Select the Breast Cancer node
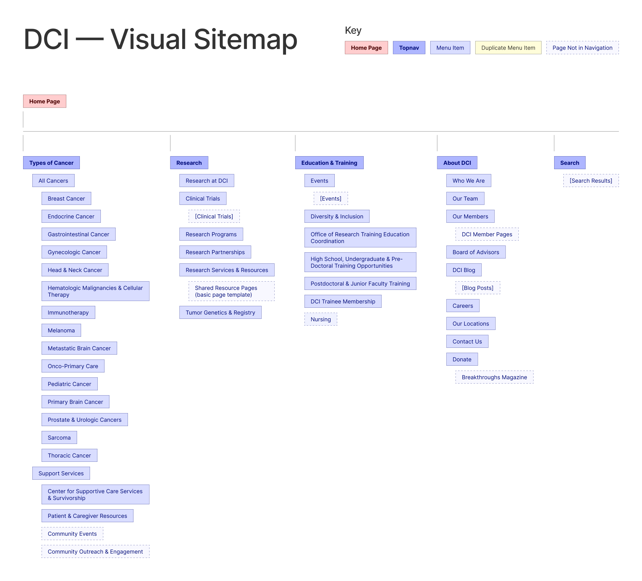642x581 pixels. pyautogui.click(x=66, y=198)
